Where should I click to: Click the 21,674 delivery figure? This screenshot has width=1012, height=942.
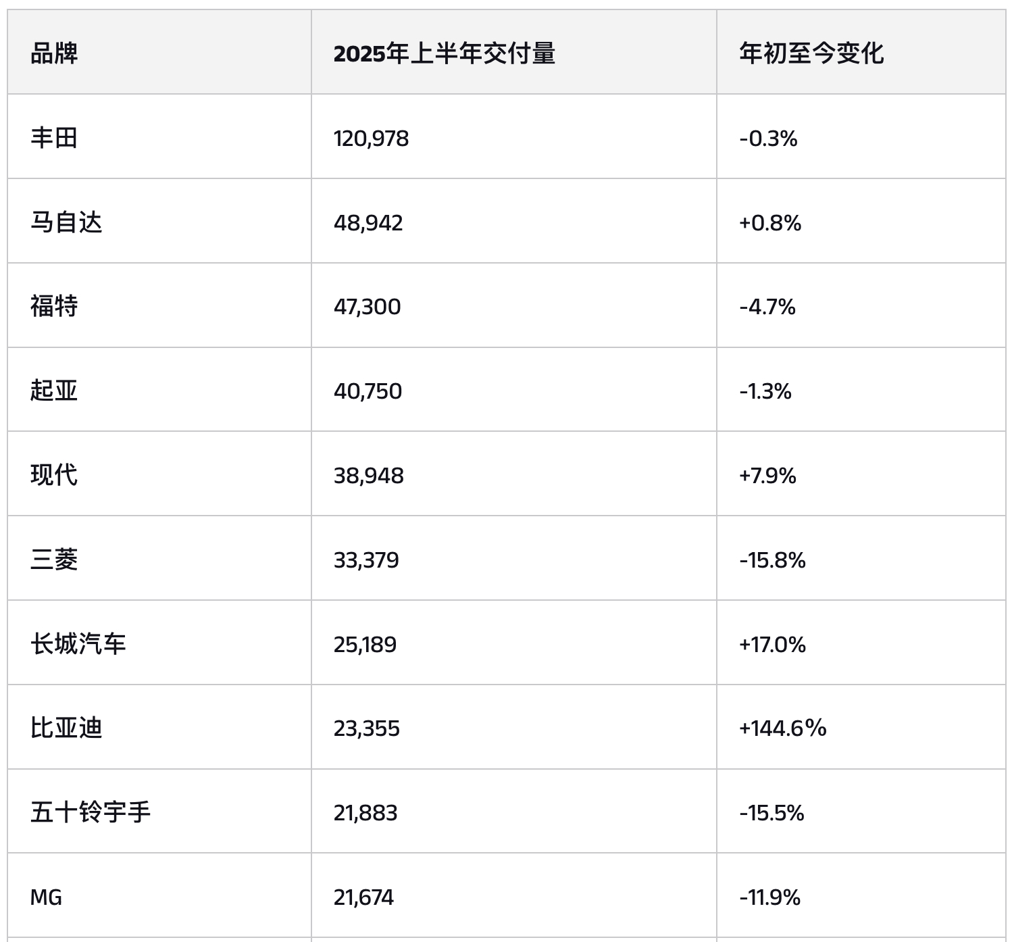click(x=363, y=898)
